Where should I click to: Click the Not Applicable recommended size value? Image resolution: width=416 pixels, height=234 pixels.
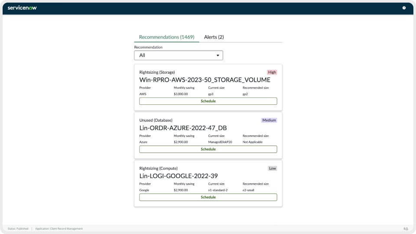(x=252, y=142)
